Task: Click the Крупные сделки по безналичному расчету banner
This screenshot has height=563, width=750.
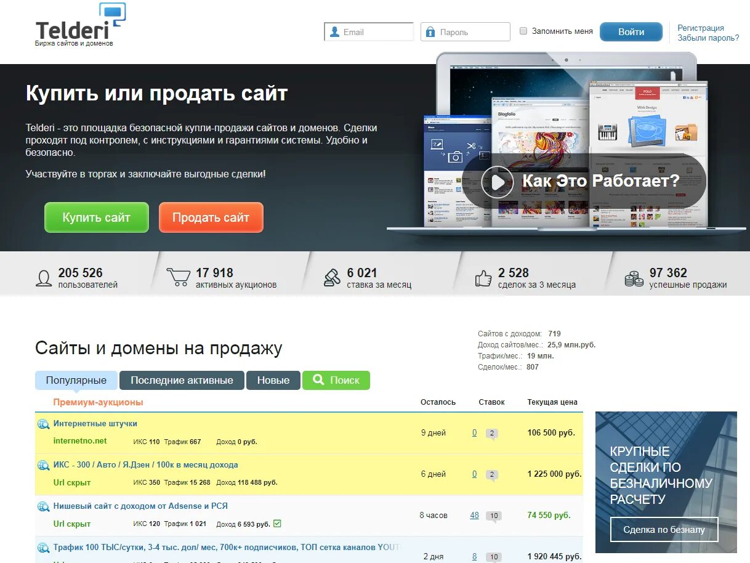Action: (666, 482)
